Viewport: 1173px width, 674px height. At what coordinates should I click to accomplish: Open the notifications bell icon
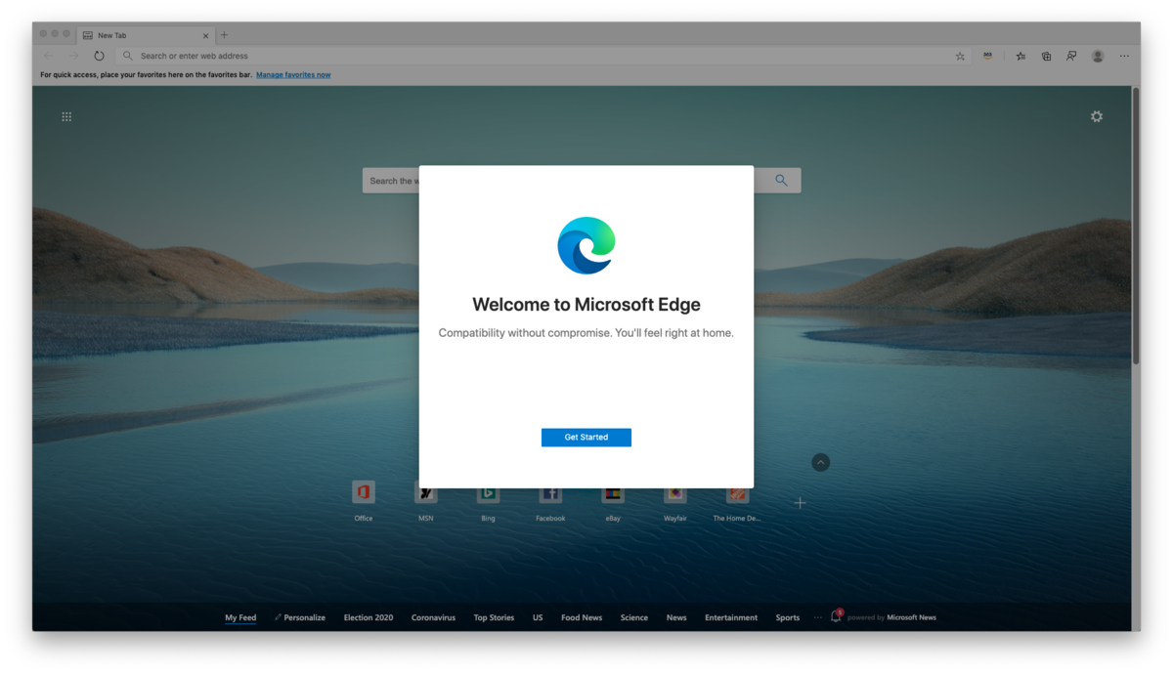click(836, 616)
